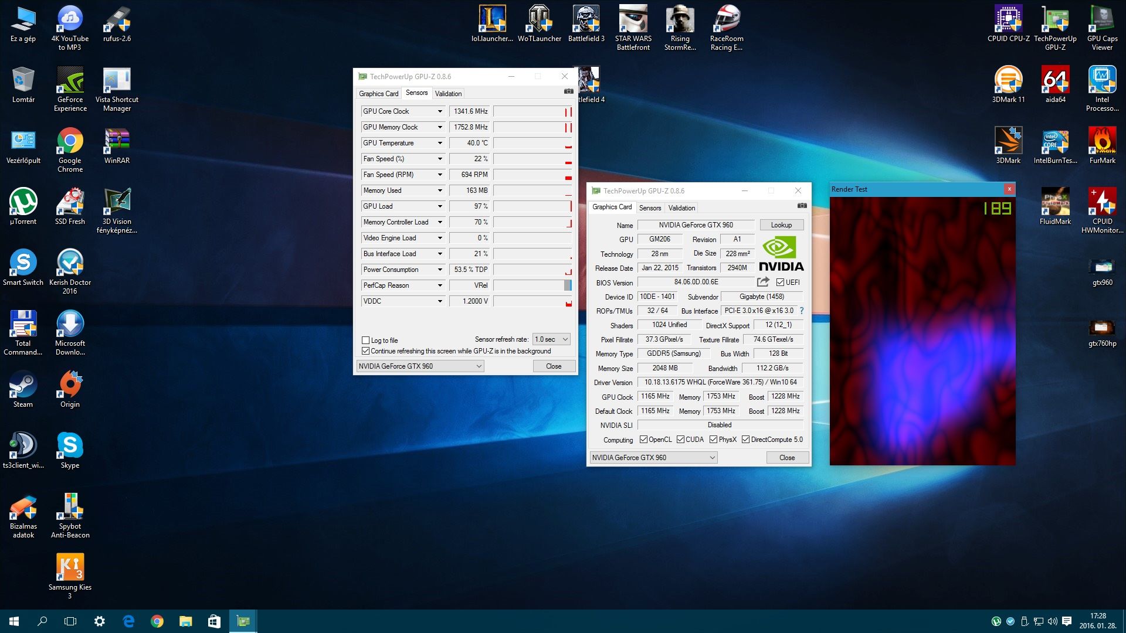1126x633 pixels.
Task: Click the BIOS share/export arrow icon
Action: coord(763,282)
